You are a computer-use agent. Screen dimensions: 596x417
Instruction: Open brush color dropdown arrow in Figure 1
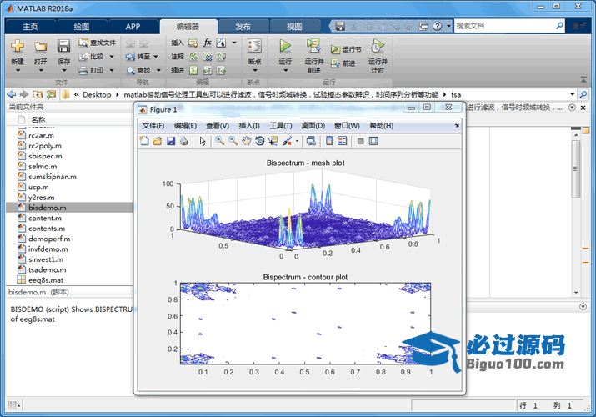tap(297, 141)
